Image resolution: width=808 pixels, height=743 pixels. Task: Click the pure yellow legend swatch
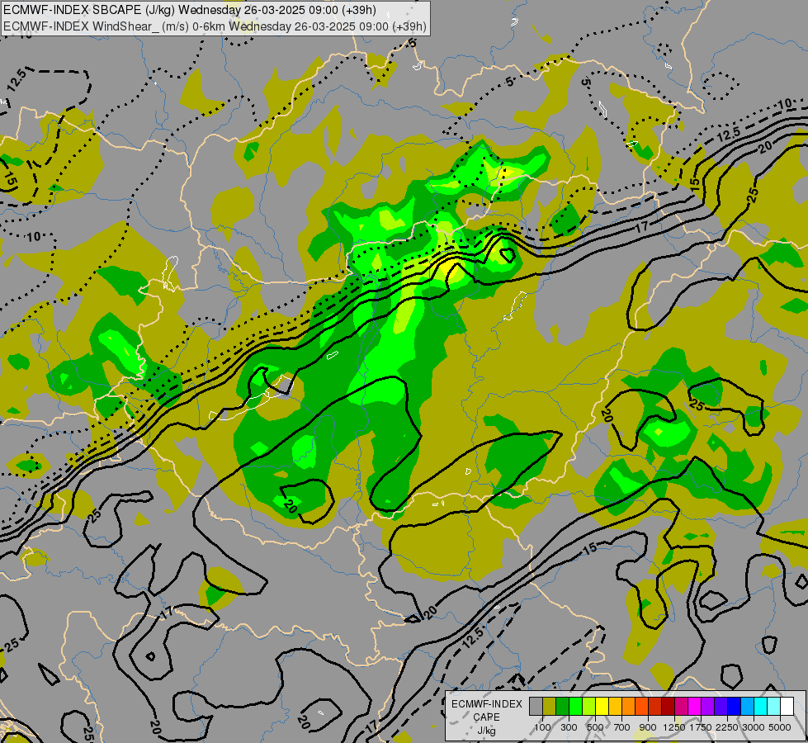pyautogui.click(x=602, y=706)
